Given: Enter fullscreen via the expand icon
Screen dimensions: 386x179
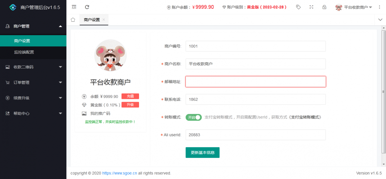Looking at the screenshot, I should [x=311, y=7].
